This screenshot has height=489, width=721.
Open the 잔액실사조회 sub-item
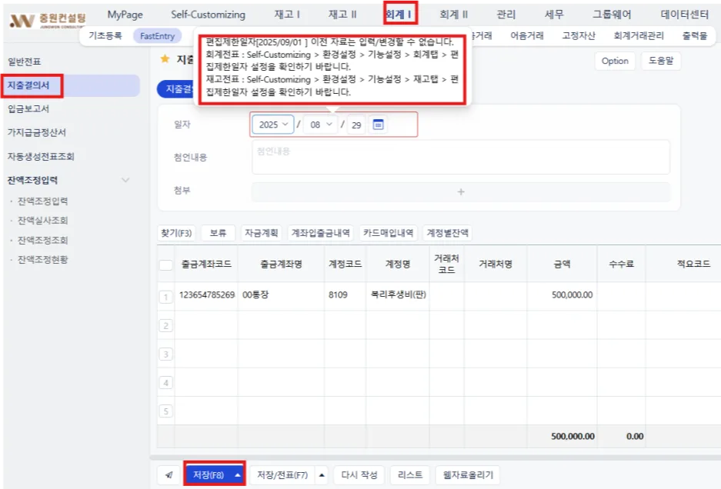(x=43, y=221)
